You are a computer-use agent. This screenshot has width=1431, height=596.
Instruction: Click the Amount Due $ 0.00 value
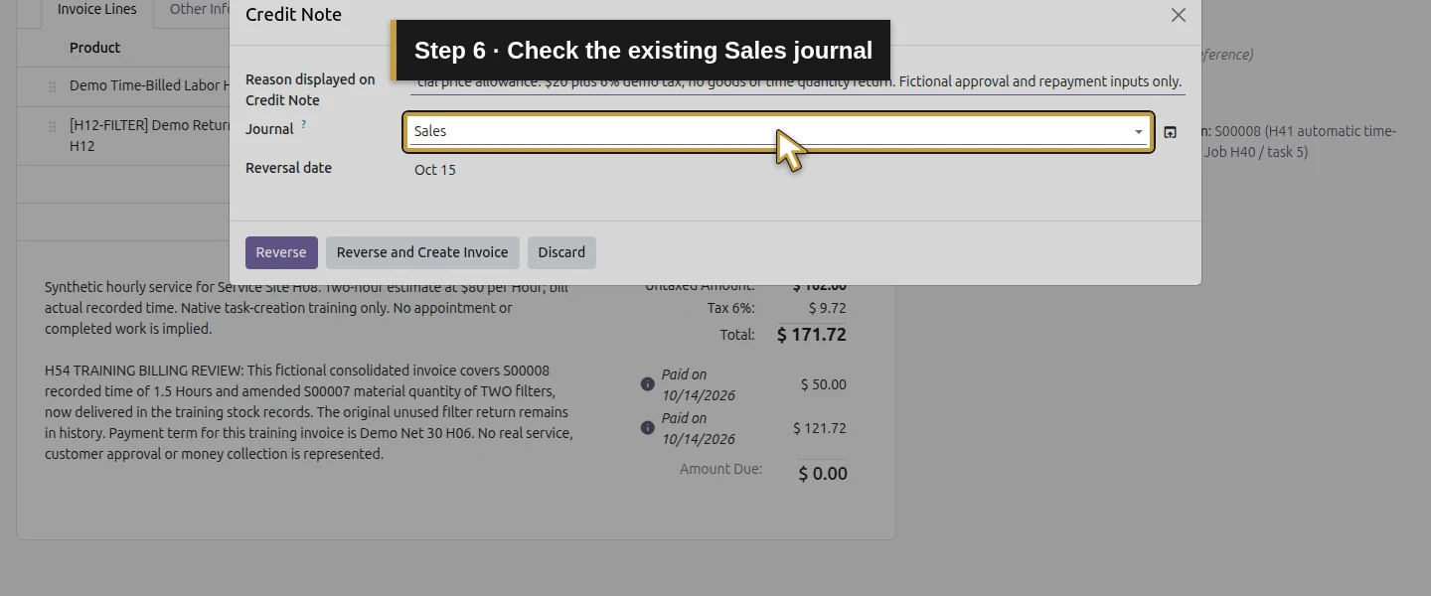click(823, 474)
